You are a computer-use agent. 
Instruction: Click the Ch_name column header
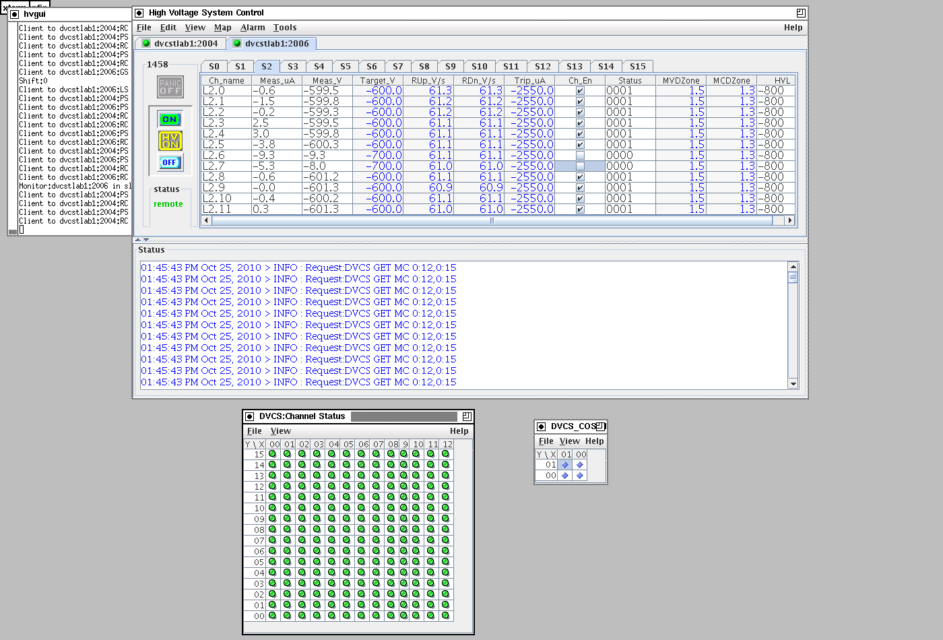226,80
